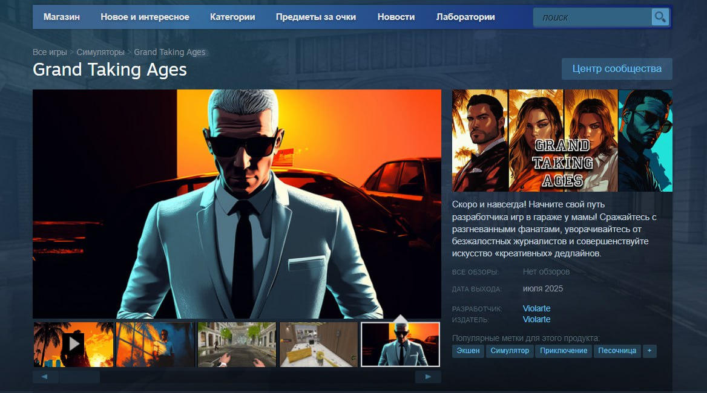Viewport: 707px width, 393px height.
Task: Open the Центр сообщества button
Action: click(617, 69)
